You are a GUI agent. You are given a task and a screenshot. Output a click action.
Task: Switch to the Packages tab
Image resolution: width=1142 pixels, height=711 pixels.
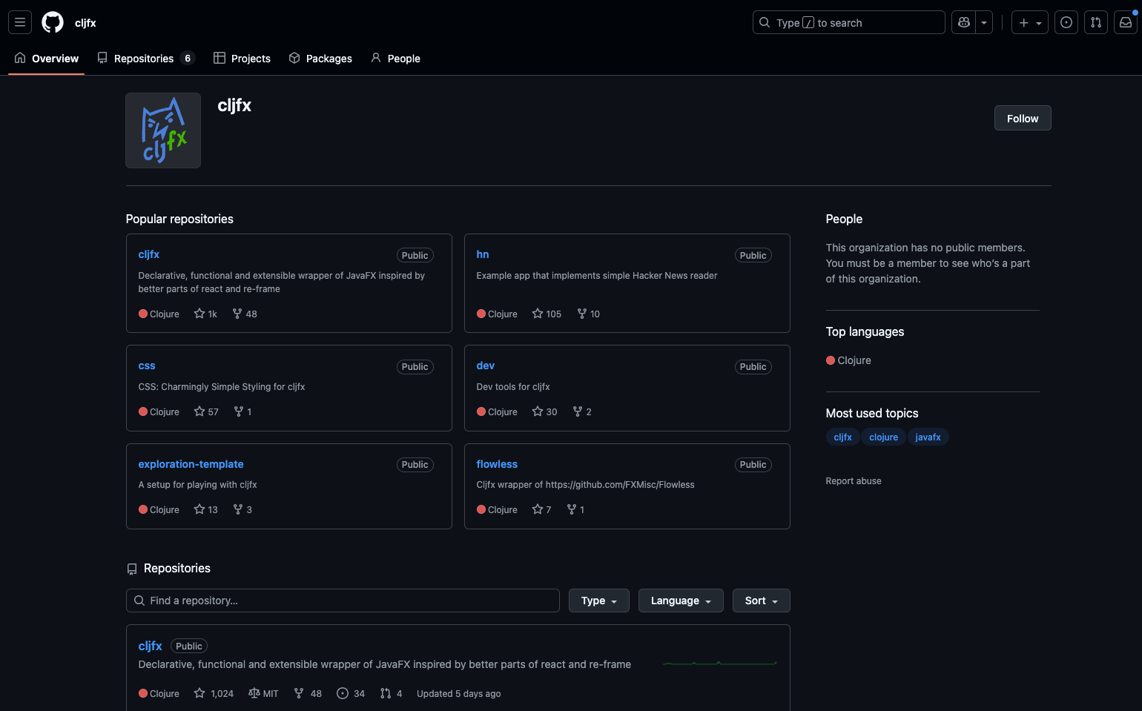[x=320, y=59]
